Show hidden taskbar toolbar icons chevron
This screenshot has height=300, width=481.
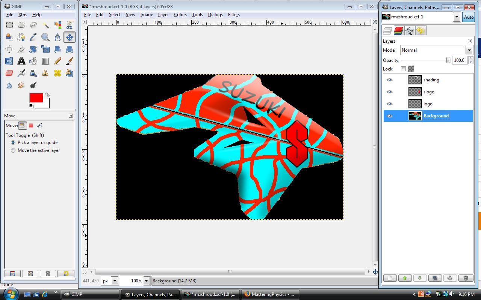(56, 292)
